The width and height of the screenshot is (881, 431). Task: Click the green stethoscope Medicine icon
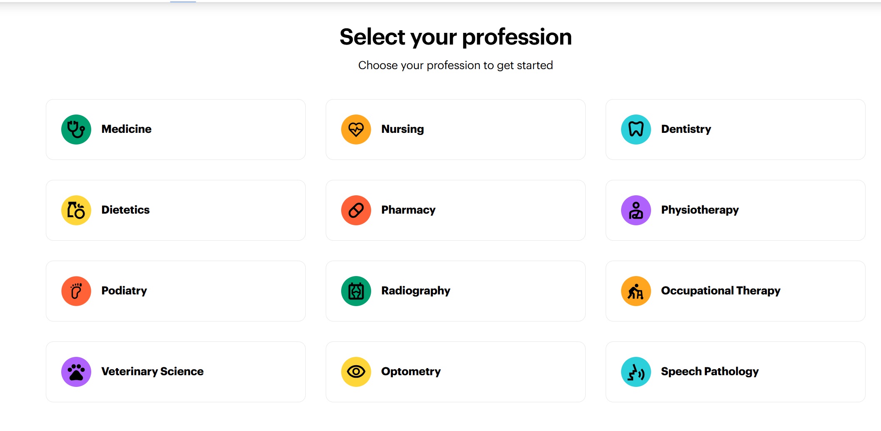[76, 130]
